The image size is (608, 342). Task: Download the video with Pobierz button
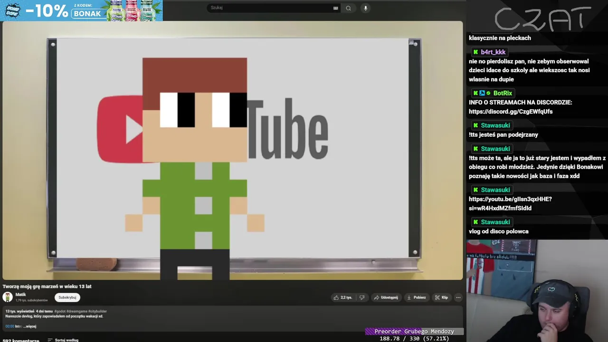417,297
